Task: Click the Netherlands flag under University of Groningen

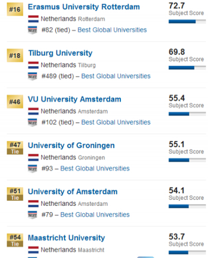Action: click(33, 157)
